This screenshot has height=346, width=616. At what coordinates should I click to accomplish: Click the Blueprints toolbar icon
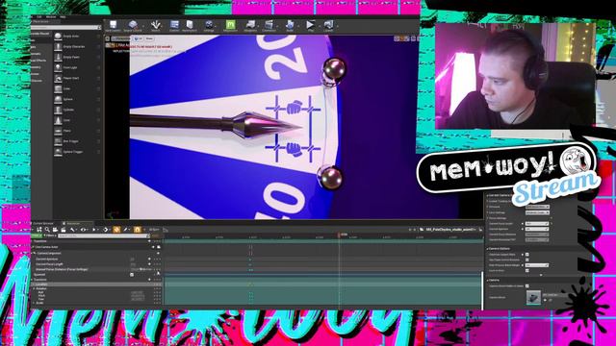coord(250,26)
